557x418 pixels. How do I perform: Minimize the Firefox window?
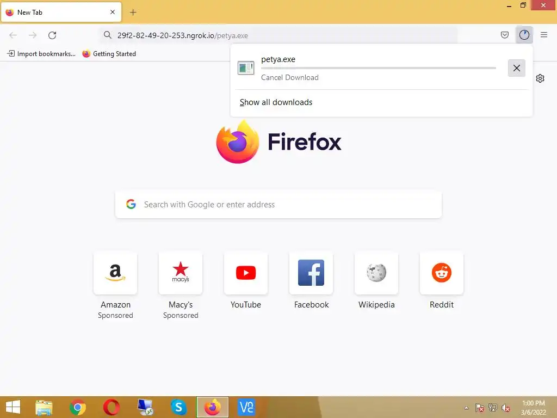(509, 5)
